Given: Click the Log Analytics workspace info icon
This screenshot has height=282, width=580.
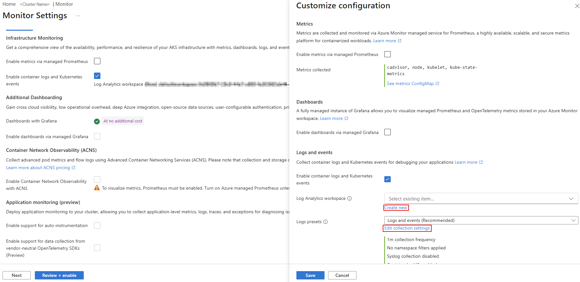Looking at the screenshot, I should click(349, 198).
